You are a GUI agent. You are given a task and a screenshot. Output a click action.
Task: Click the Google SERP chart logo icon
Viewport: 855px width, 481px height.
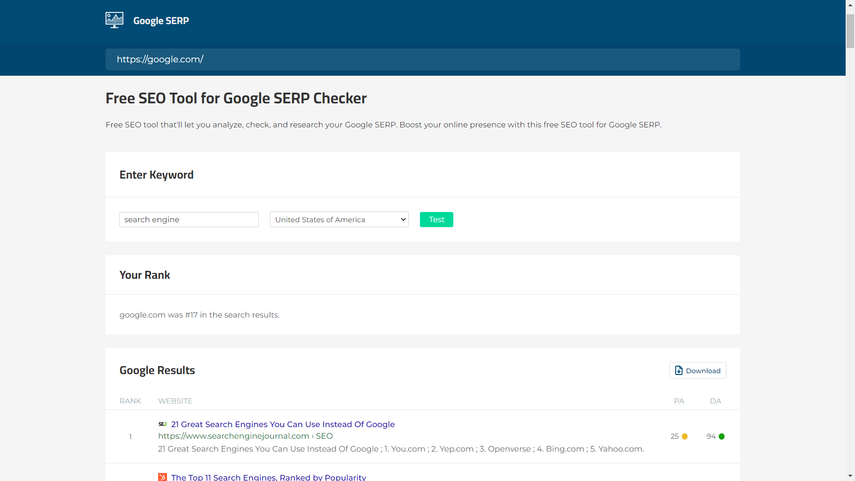coord(114,20)
